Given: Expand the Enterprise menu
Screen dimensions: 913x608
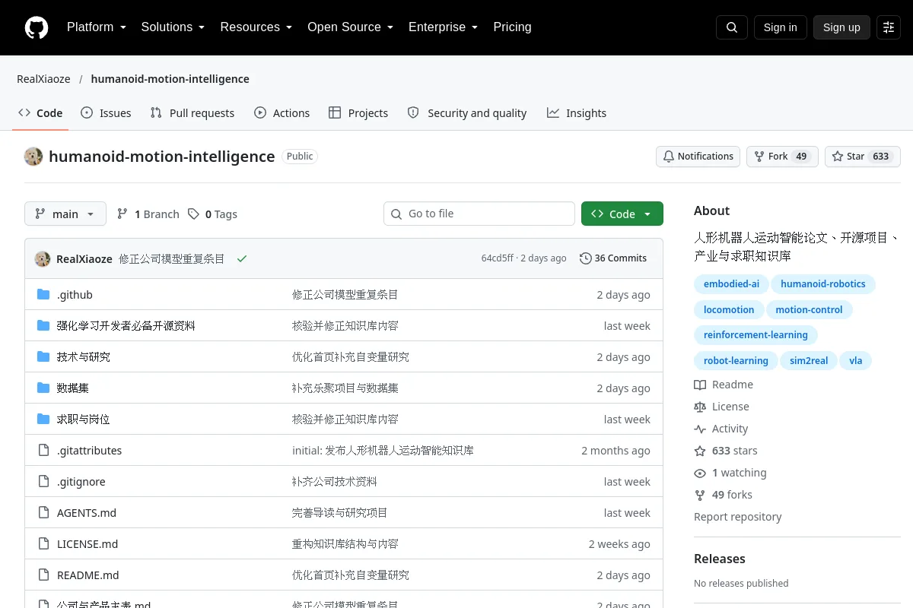Looking at the screenshot, I should point(443,27).
